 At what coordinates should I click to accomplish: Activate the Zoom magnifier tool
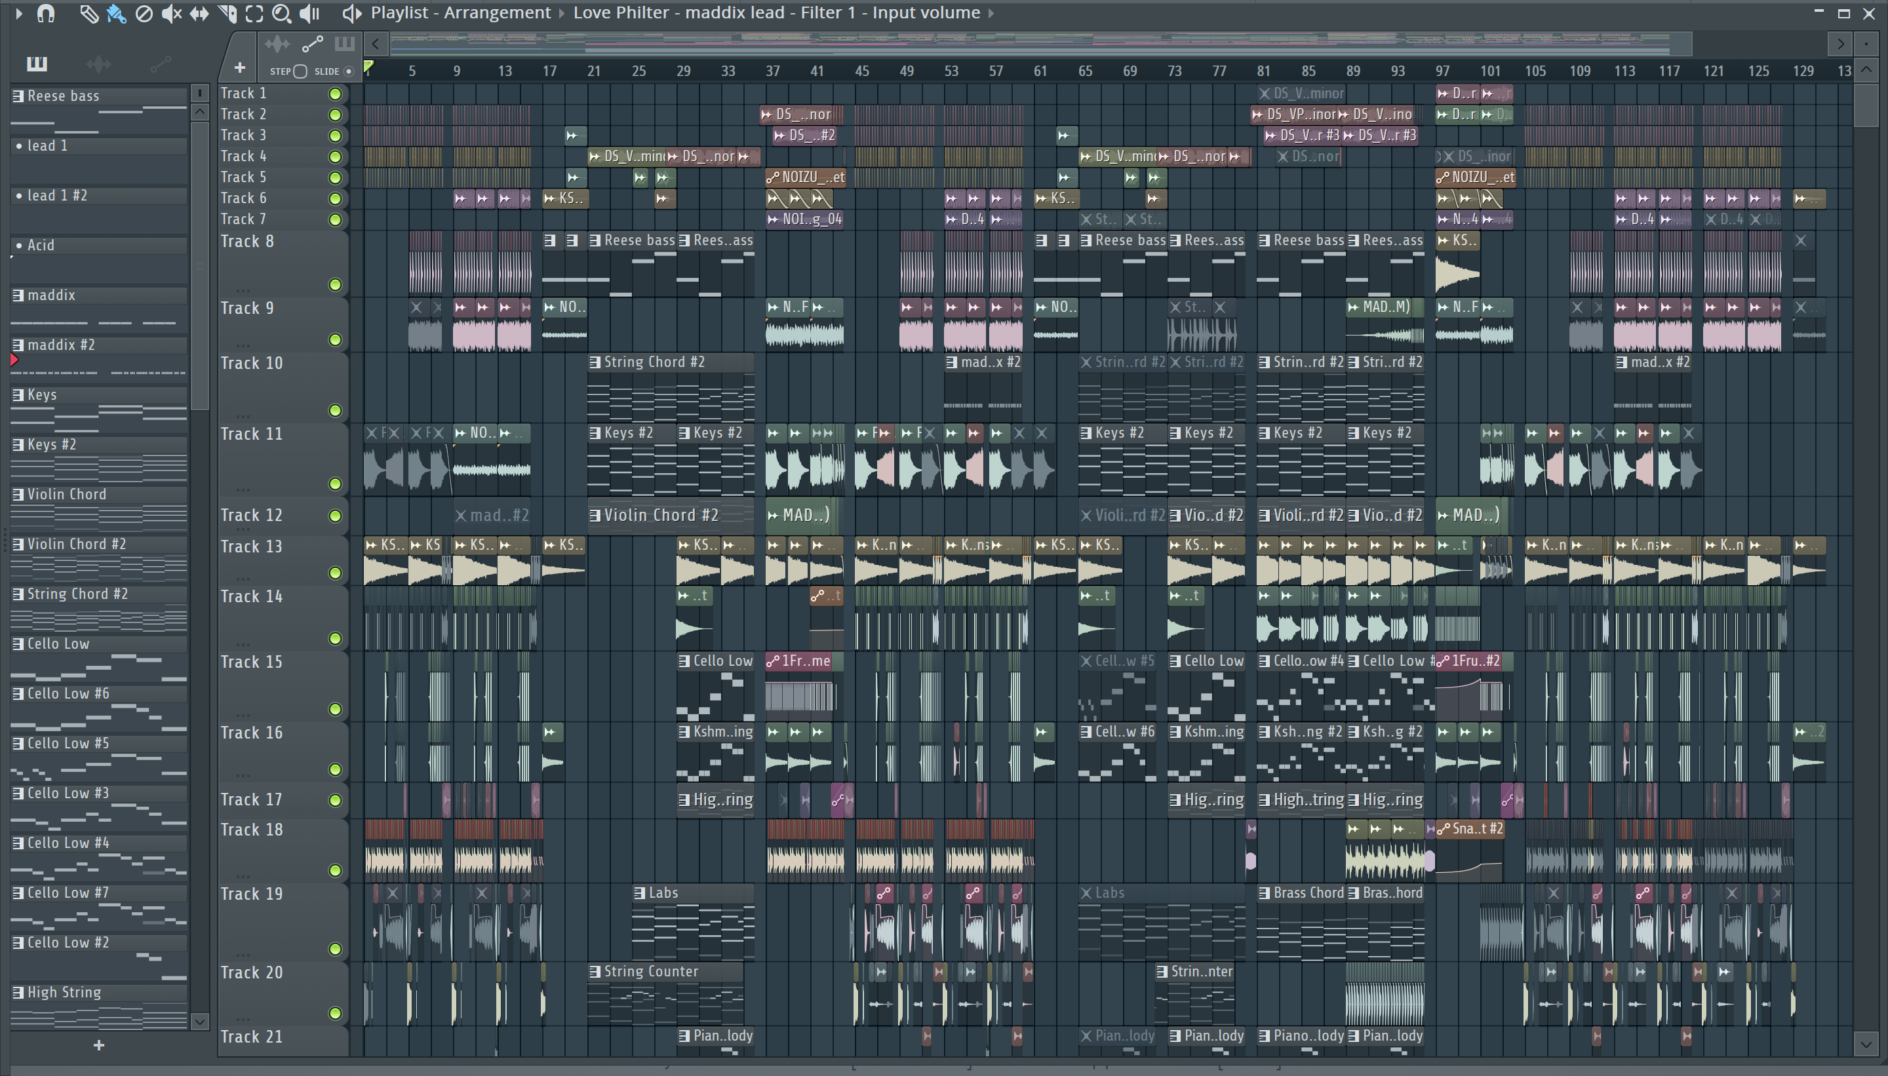pyautogui.click(x=282, y=13)
